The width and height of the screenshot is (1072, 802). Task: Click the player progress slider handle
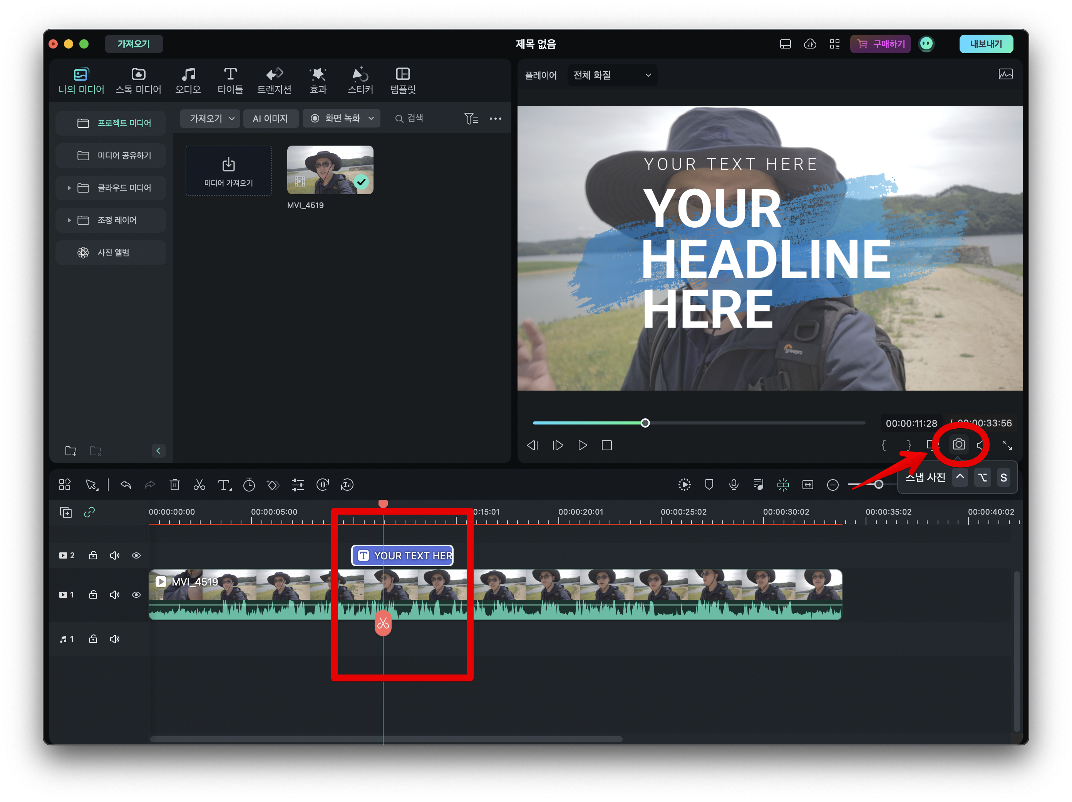click(645, 423)
